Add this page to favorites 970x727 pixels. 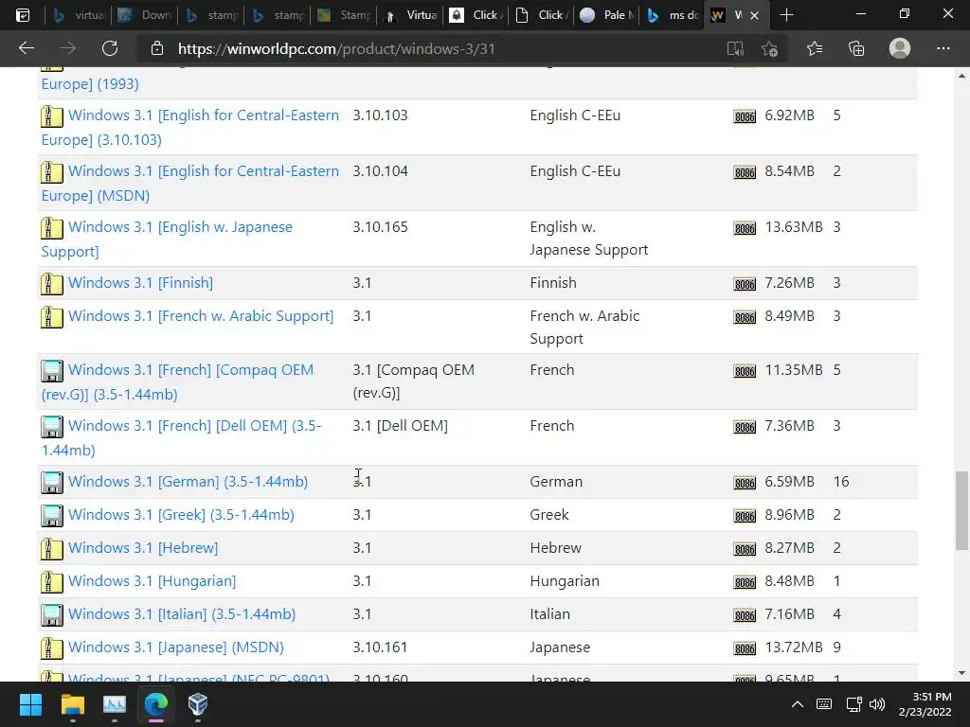tap(769, 48)
